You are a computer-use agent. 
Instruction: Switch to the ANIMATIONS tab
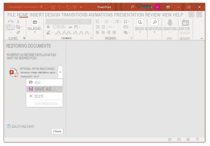101,15
